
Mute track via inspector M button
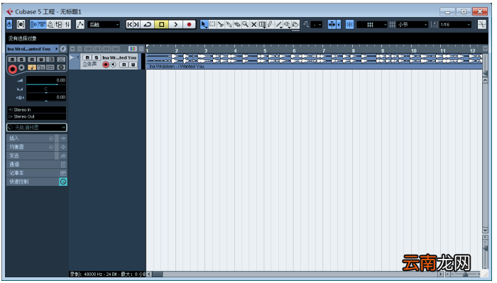pyautogui.click(x=12, y=59)
